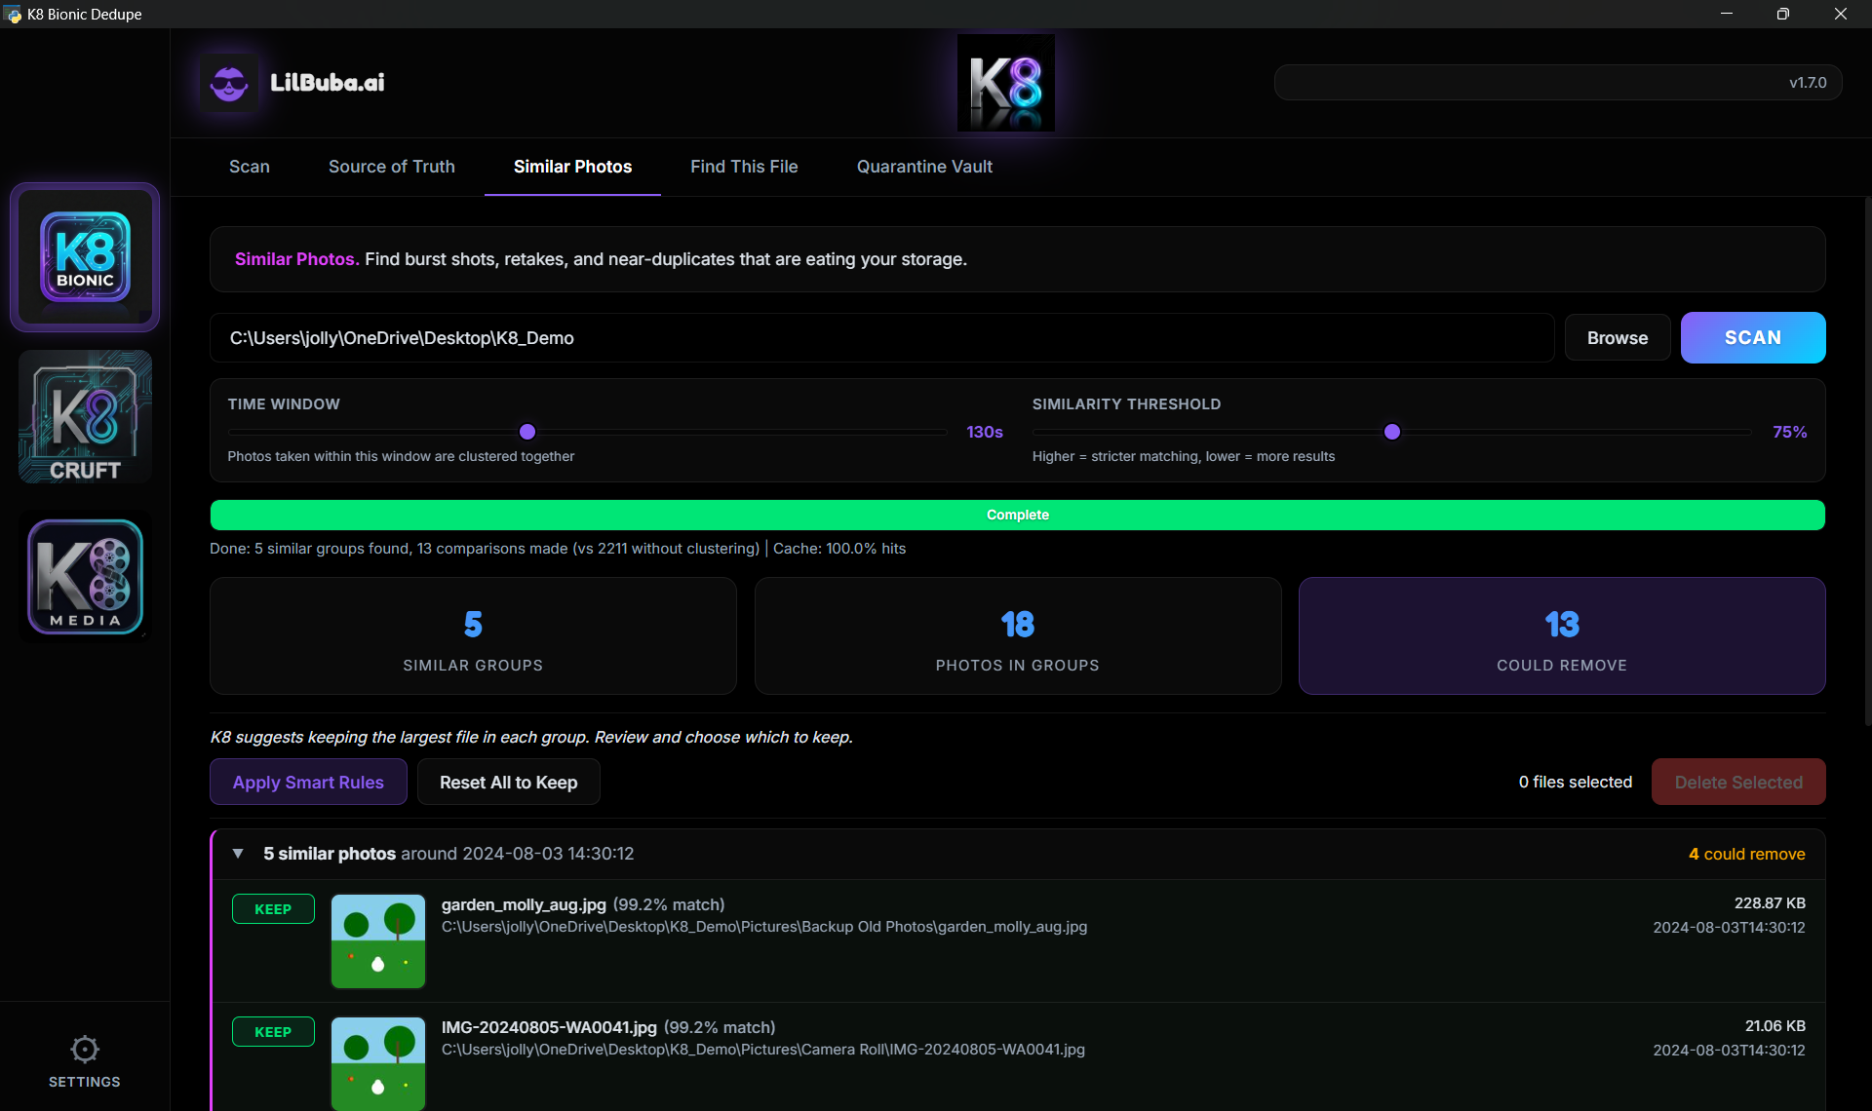This screenshot has width=1872, height=1111.
Task: Switch to the Source of Truth tab
Action: click(391, 167)
